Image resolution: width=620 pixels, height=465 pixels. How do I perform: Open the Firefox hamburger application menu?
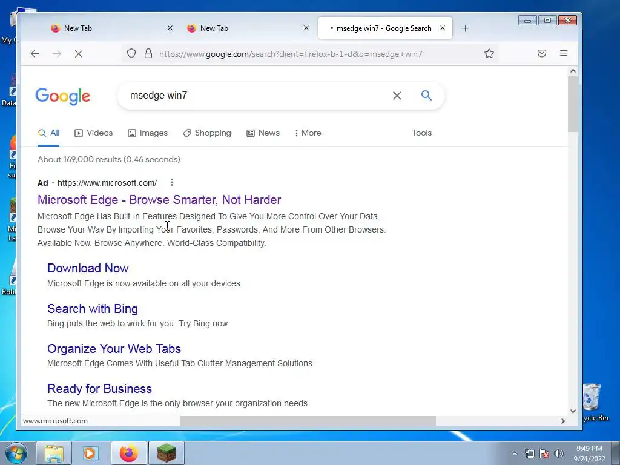[x=564, y=53]
